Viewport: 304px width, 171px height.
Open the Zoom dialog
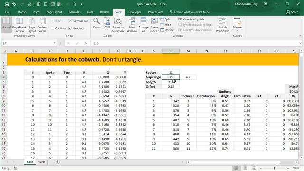[96, 23]
